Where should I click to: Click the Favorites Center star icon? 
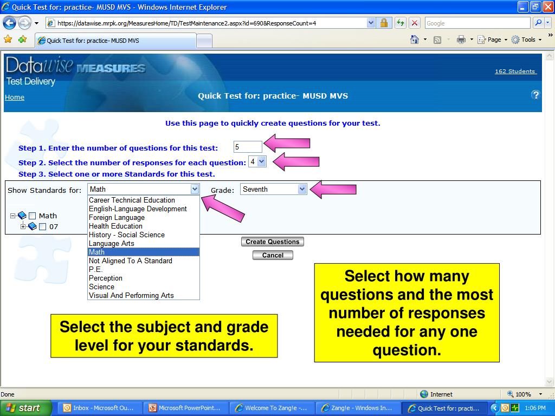tap(8, 39)
